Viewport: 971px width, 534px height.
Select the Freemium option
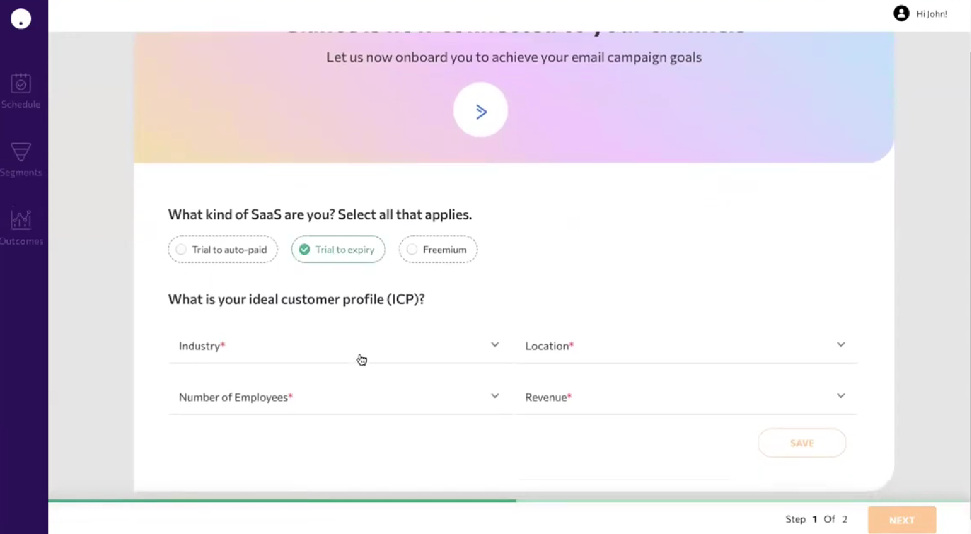[438, 249]
